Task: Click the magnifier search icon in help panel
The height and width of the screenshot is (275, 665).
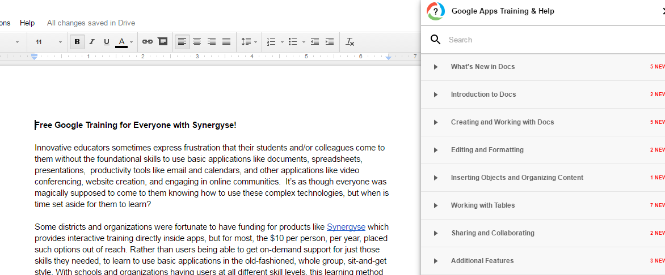Action: point(436,40)
